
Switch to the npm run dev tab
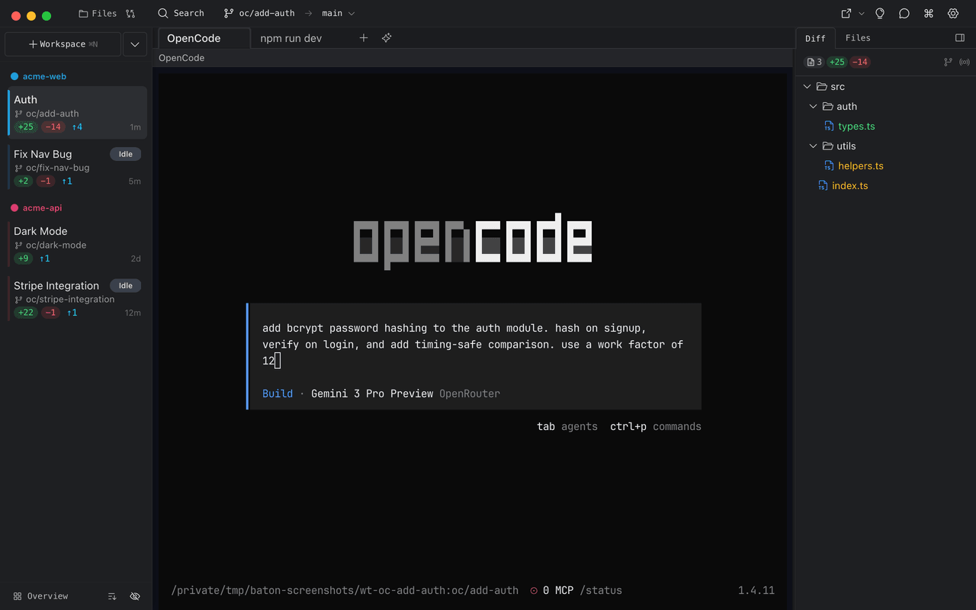(291, 38)
